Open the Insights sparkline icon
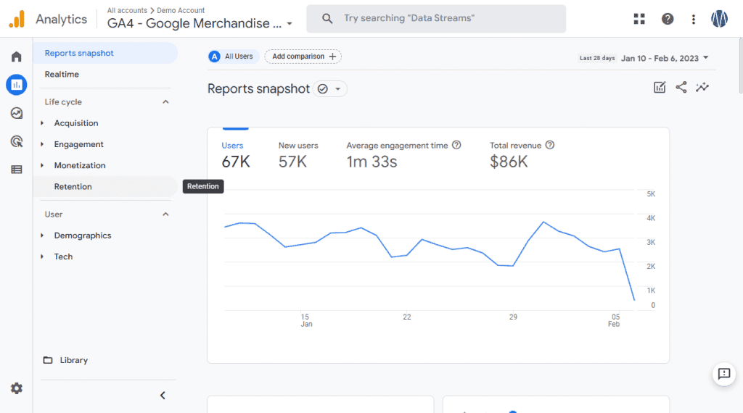743x413 pixels. click(x=702, y=88)
